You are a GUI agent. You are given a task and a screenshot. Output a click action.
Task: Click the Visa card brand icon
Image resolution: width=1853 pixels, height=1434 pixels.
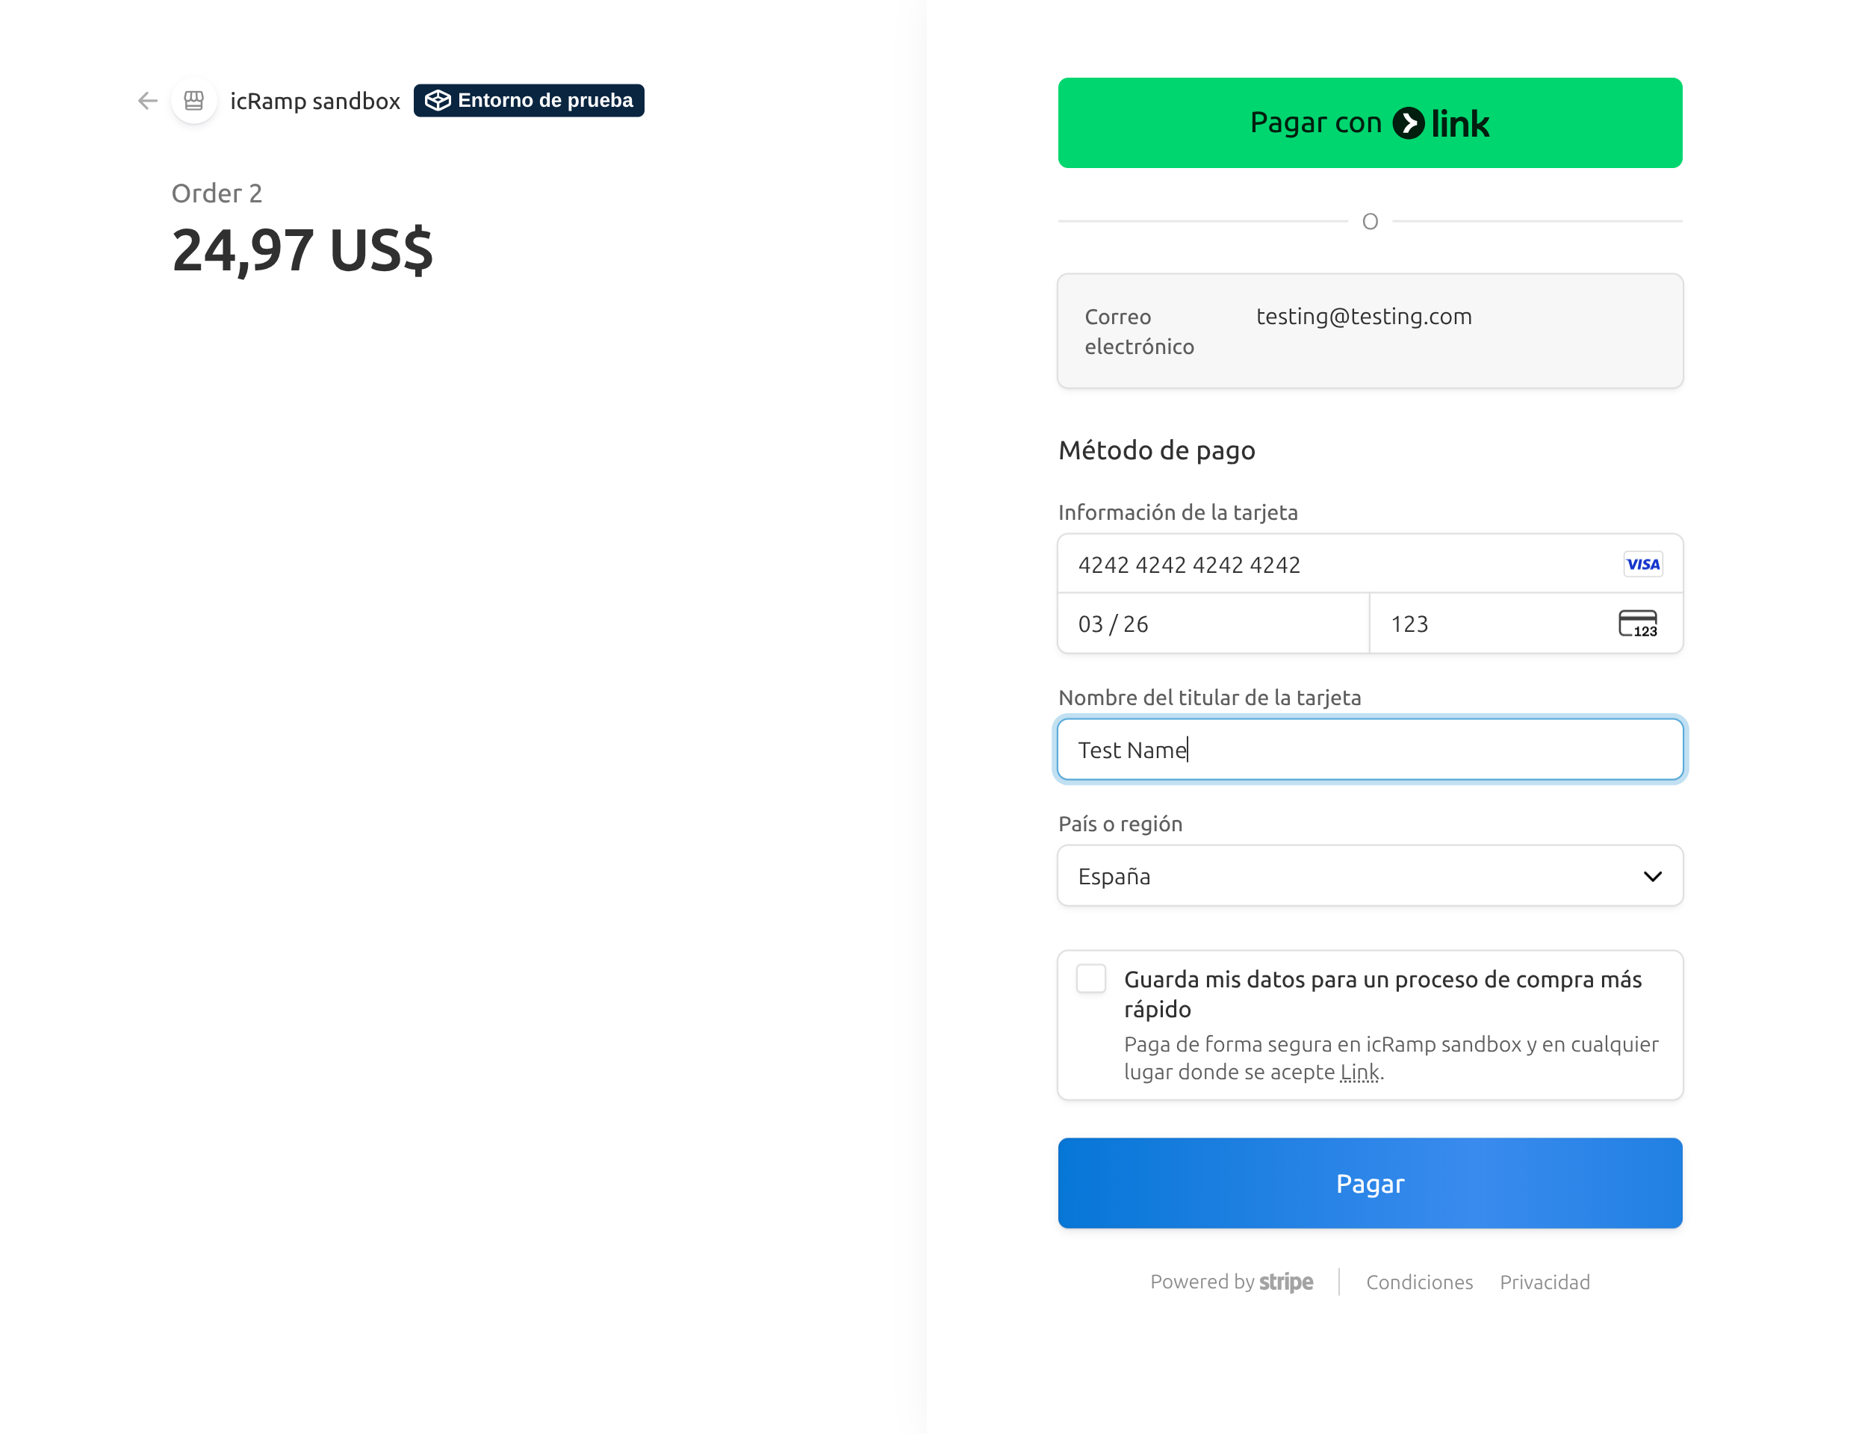(x=1642, y=563)
